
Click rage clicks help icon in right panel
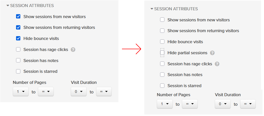tap(217, 64)
